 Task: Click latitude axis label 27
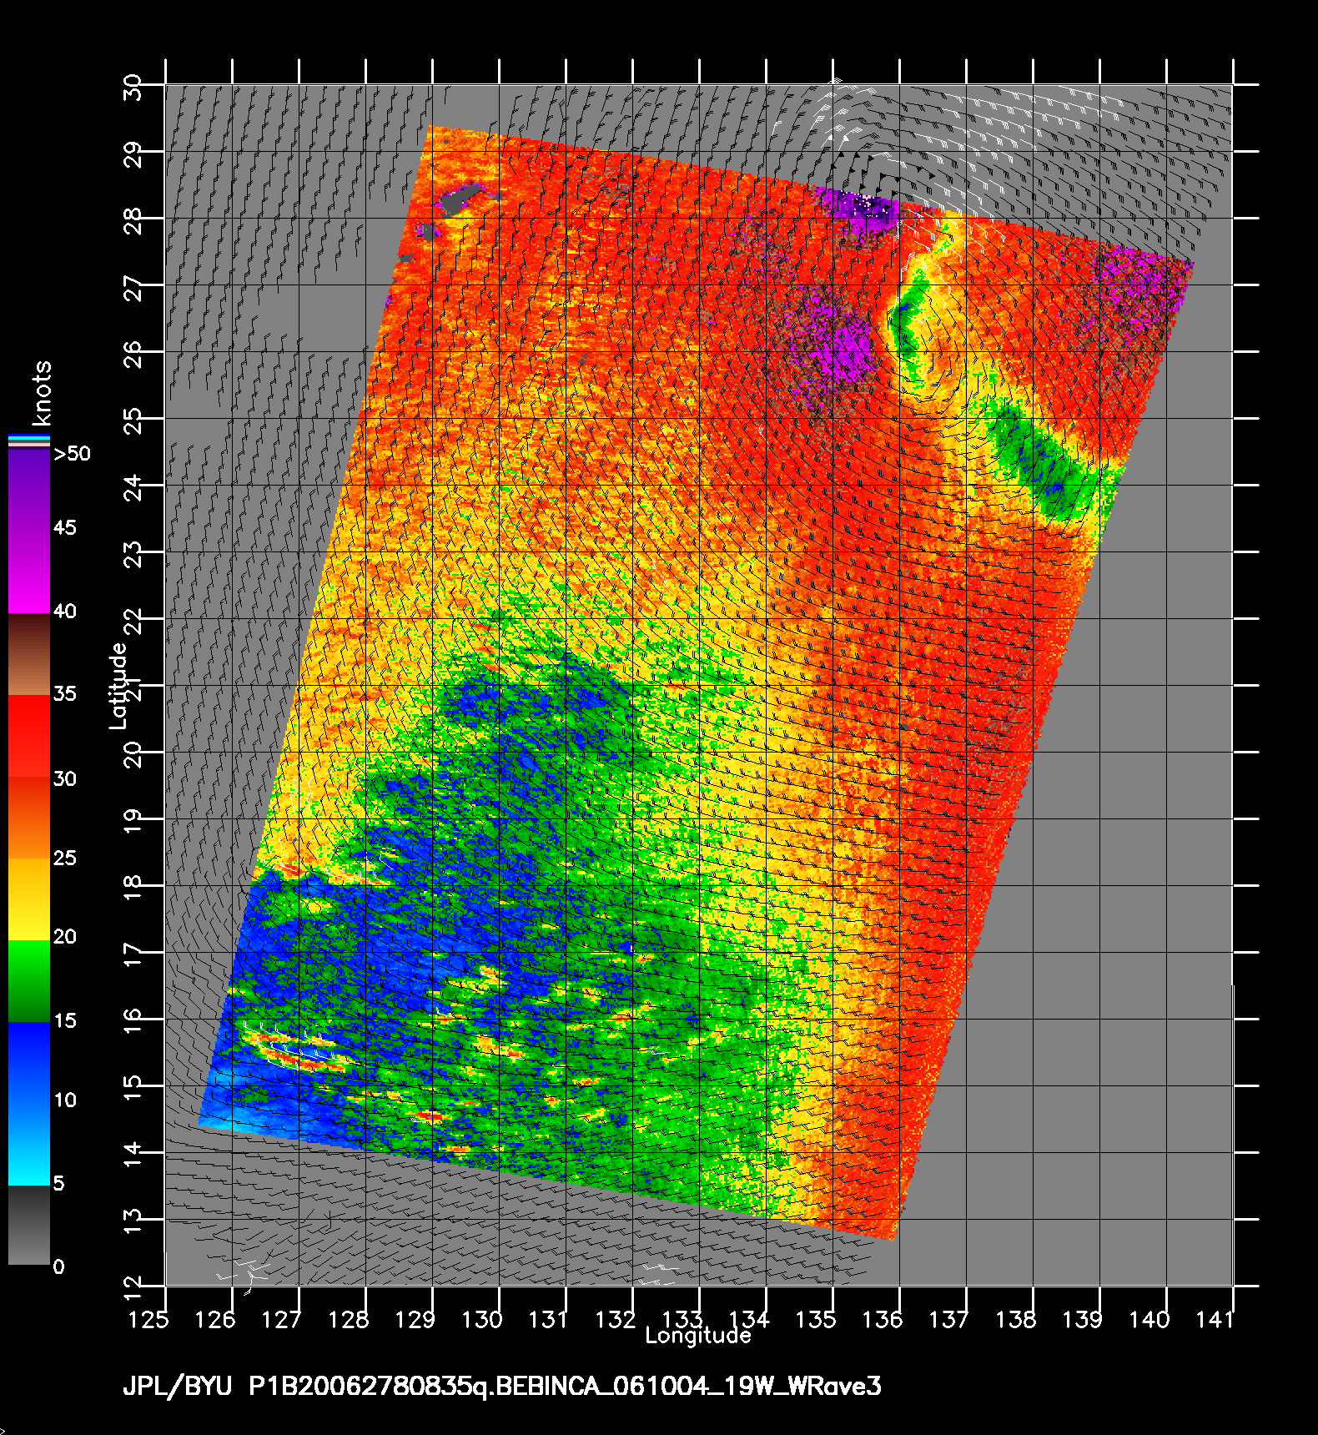tap(133, 287)
